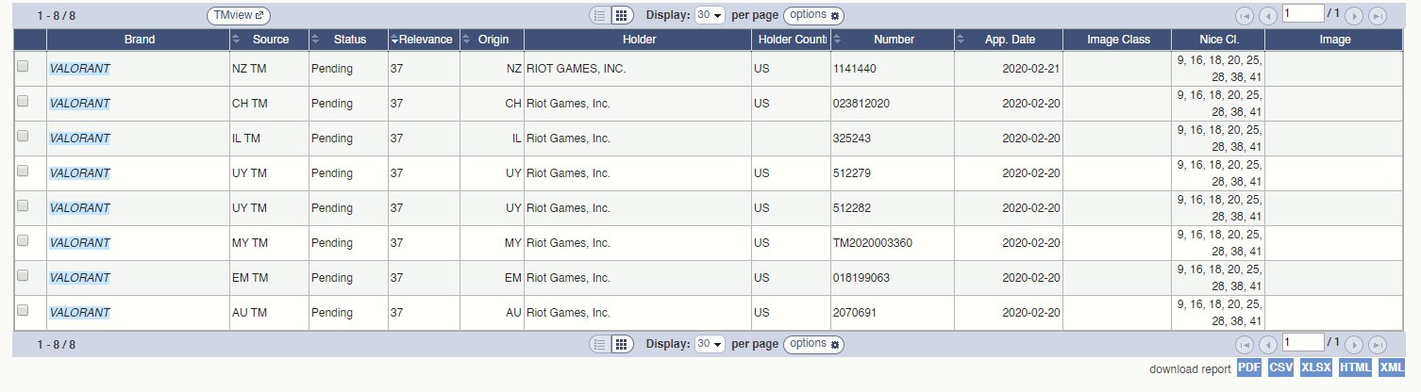Click the Holder Country column header
Image resolution: width=1421 pixels, height=392 pixels.
point(791,40)
